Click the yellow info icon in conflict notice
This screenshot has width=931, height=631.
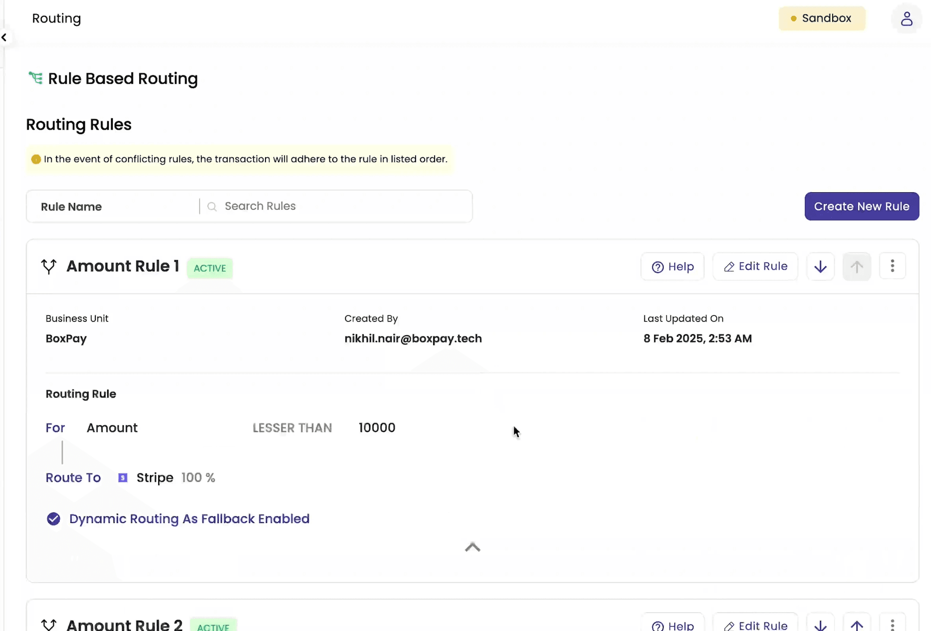(x=36, y=159)
